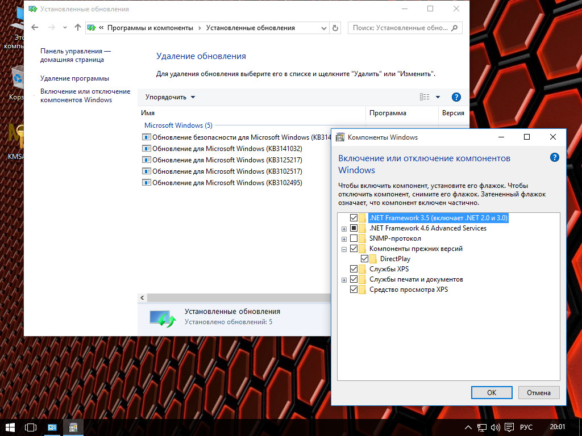This screenshot has width=582, height=436.
Task: Click the Control Panel taskbar icon
Action: (x=52, y=427)
